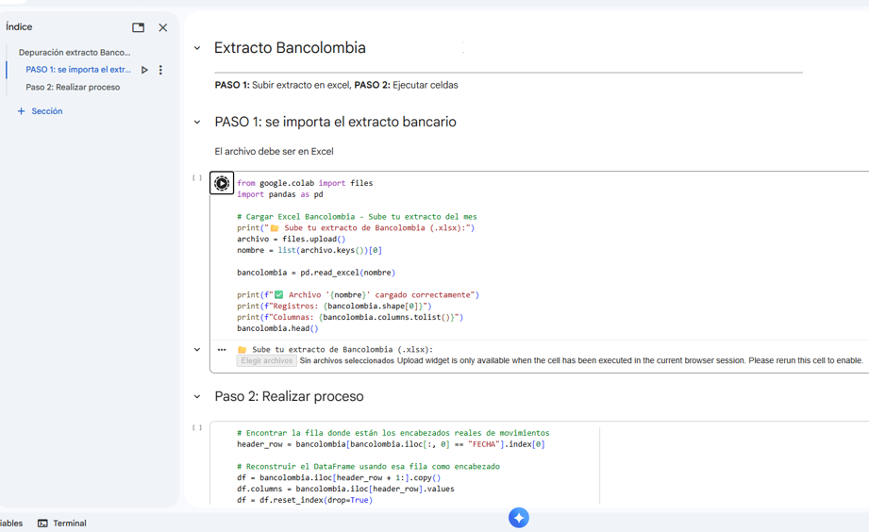Collapse the first cell output

pyautogui.click(x=197, y=350)
